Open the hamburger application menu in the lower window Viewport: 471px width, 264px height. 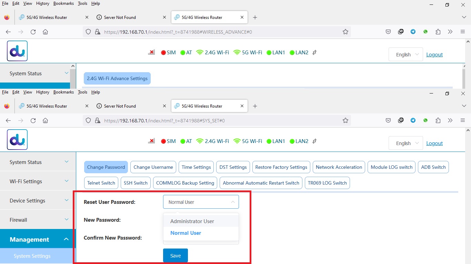click(x=463, y=121)
